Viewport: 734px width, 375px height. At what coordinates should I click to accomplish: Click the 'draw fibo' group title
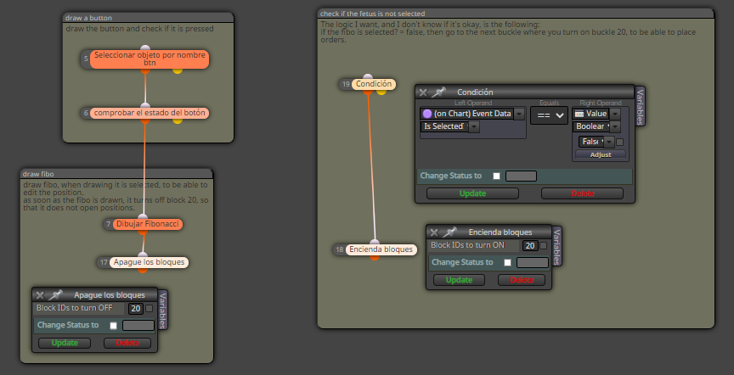(x=38, y=174)
